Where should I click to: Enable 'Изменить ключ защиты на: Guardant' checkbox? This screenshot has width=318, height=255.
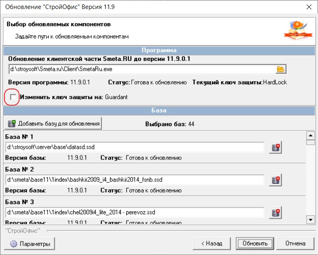[13, 97]
